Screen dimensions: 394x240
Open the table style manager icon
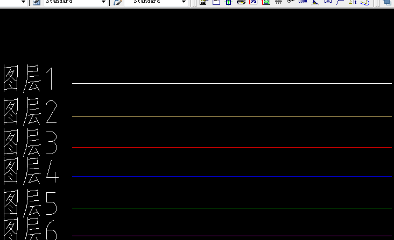point(37,2)
